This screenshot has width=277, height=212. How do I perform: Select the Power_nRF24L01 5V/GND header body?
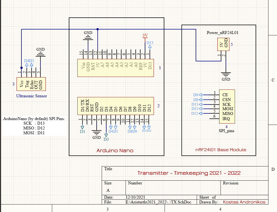point(223,44)
